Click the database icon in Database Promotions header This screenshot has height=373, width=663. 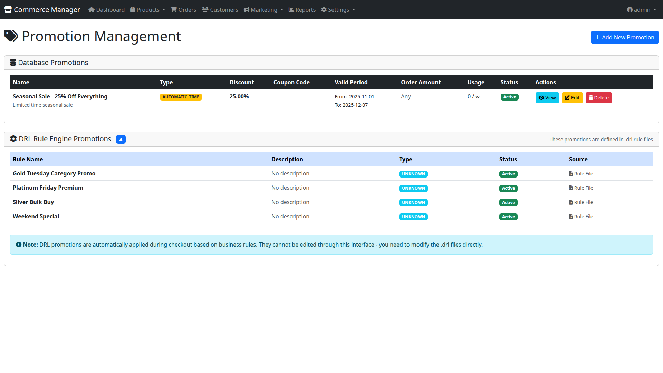point(13,63)
